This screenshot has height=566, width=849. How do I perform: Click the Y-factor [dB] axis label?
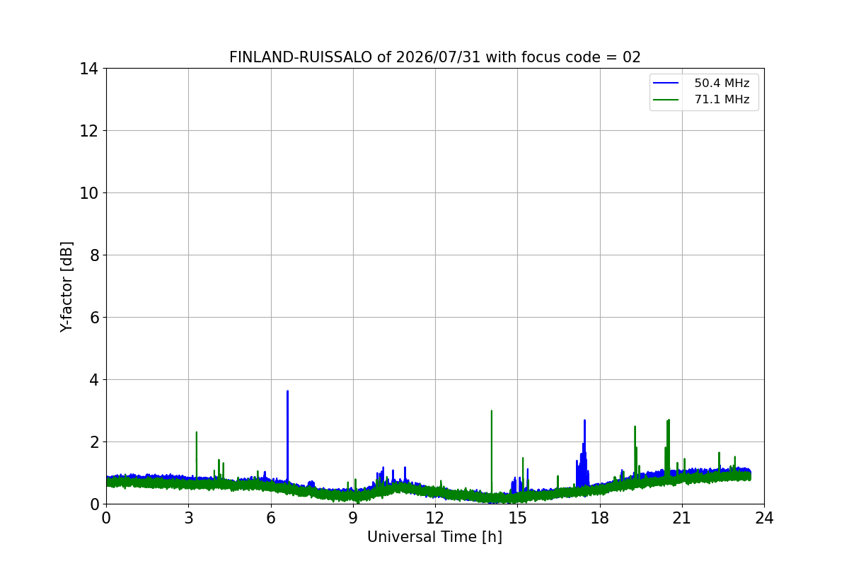coord(67,287)
